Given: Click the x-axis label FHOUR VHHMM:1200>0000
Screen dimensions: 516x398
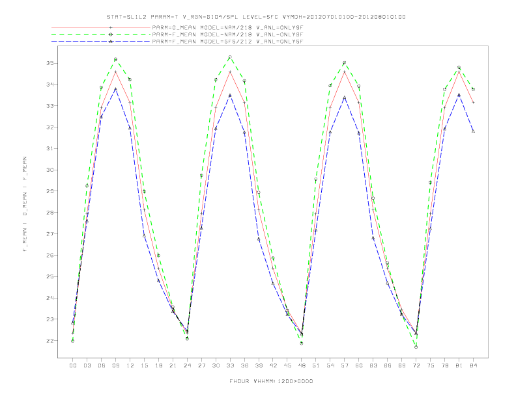Looking at the screenshot, I should 271,381.
